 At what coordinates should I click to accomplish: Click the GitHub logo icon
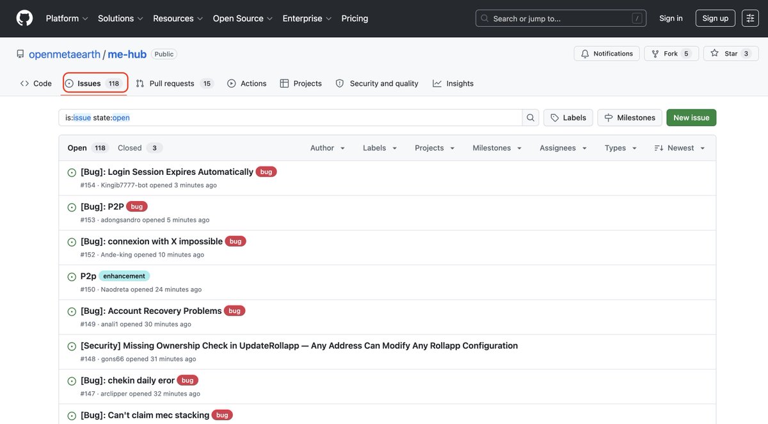pyautogui.click(x=24, y=19)
